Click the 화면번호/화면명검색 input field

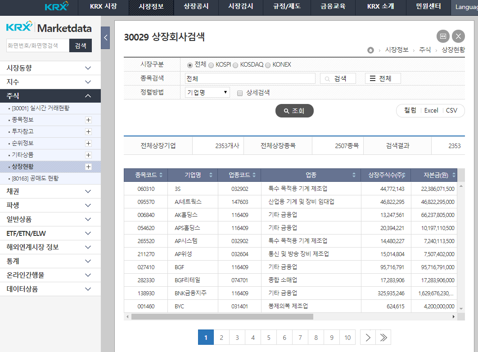point(37,46)
